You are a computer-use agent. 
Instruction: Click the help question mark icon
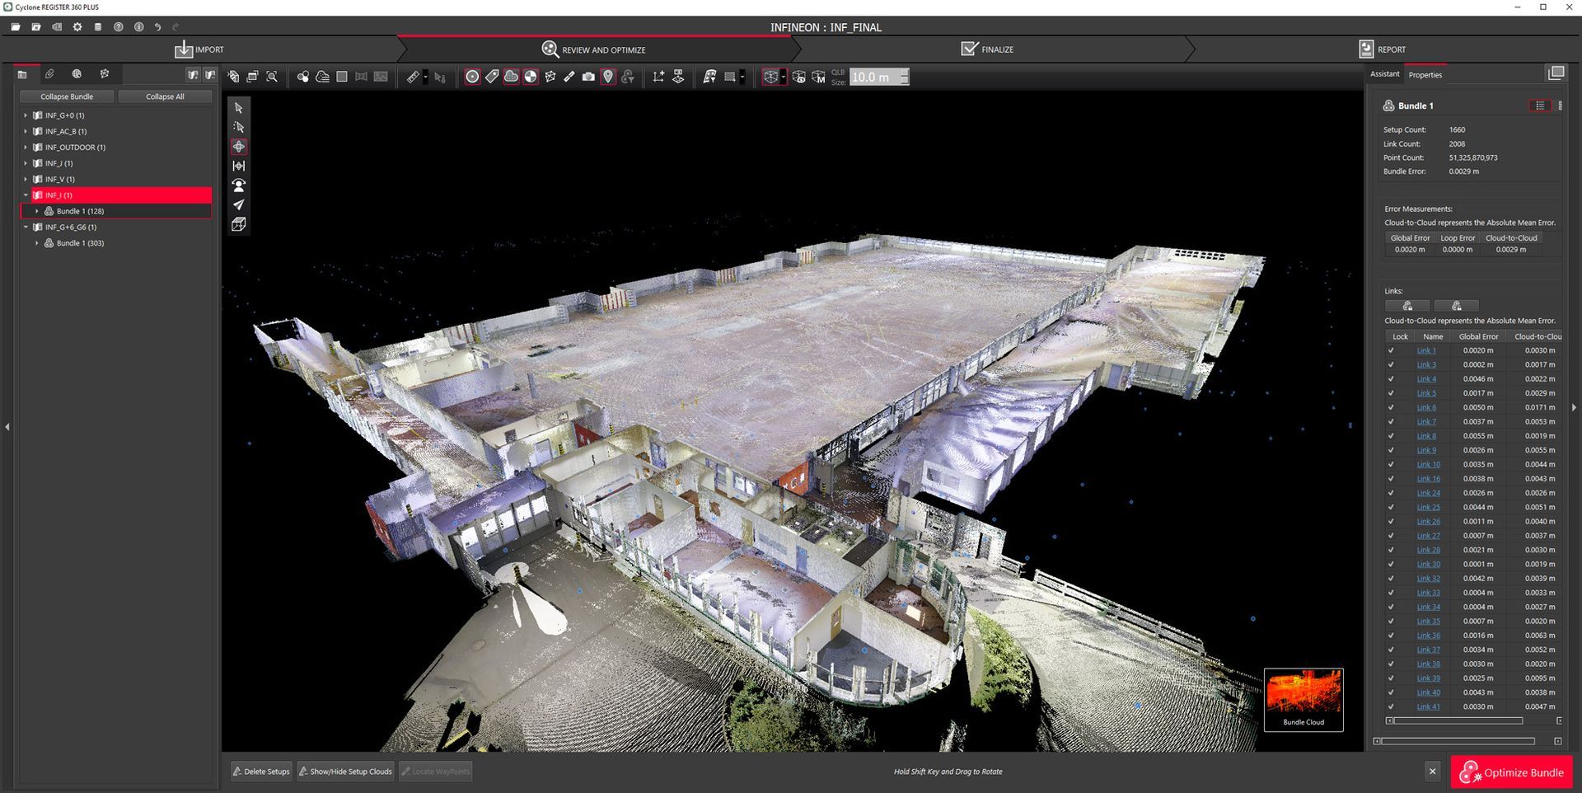tap(118, 27)
